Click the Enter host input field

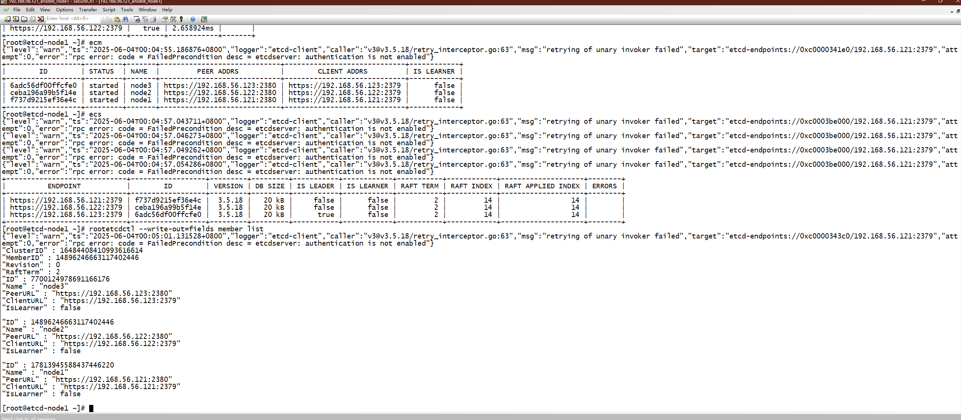tap(73, 18)
